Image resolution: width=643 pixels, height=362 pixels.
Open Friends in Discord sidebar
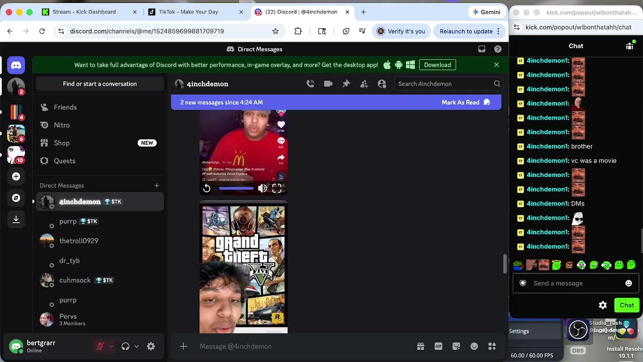(x=100, y=107)
